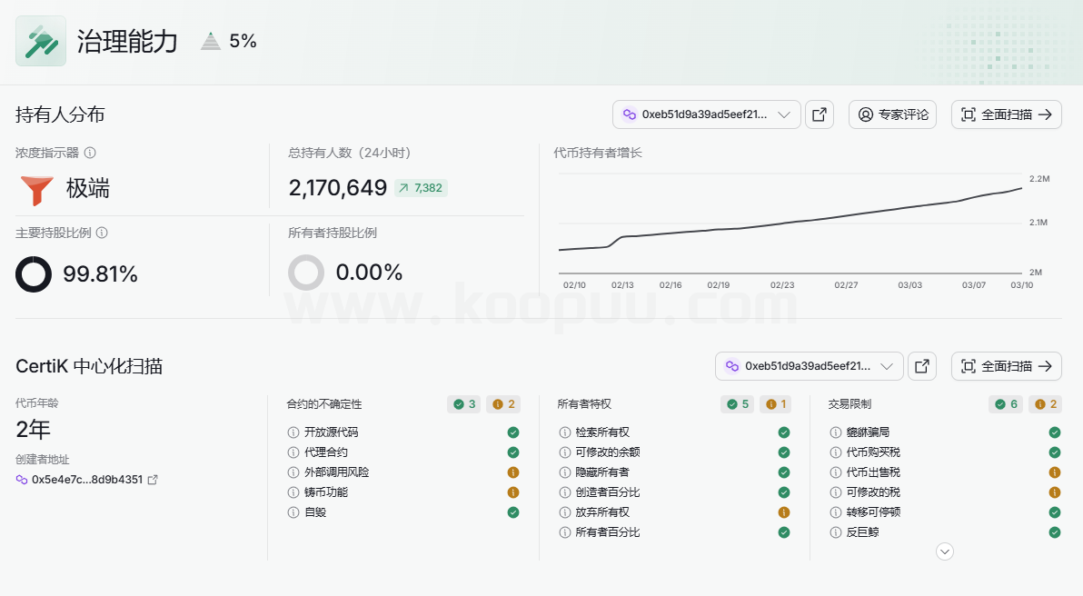Image resolution: width=1083 pixels, height=596 pixels.
Task: Click info icon for 转移可停顿
Action: pyautogui.click(x=835, y=512)
